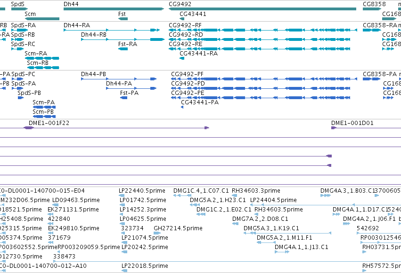Select the CG43441 gene feature
The width and height of the screenshot is (401, 273).
(x=182, y=19)
